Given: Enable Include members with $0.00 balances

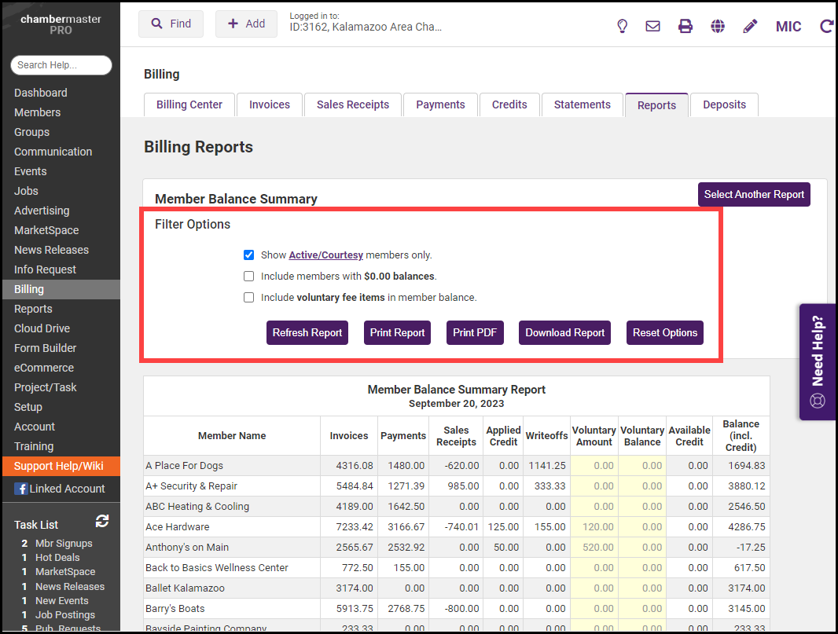Looking at the screenshot, I should pyautogui.click(x=249, y=277).
